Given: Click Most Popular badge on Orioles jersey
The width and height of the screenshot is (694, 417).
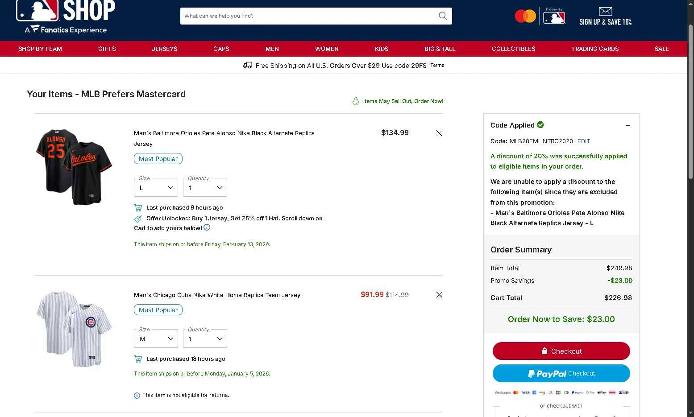Looking at the screenshot, I should (158, 159).
